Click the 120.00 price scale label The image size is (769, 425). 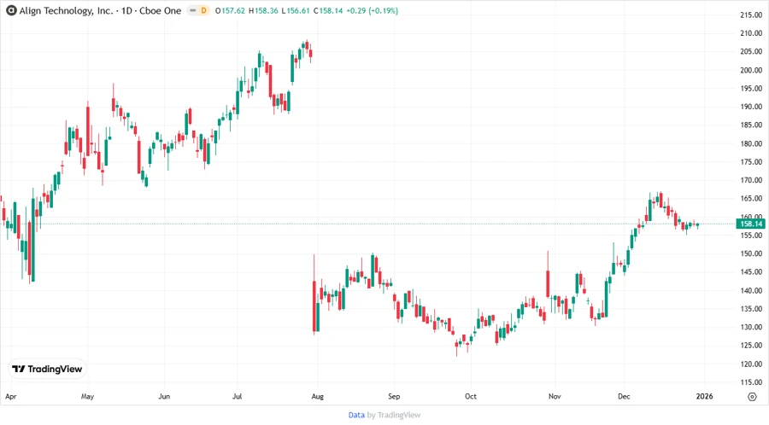(751, 364)
